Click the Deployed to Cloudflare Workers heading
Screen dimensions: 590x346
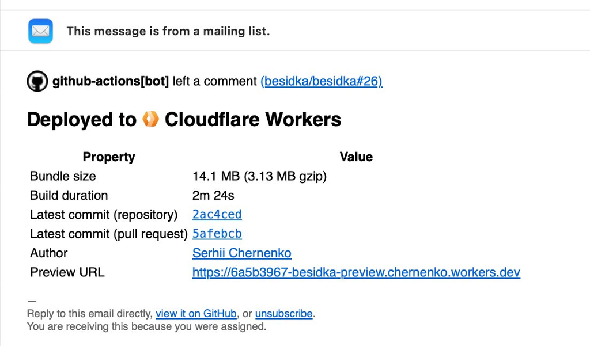[x=184, y=120]
